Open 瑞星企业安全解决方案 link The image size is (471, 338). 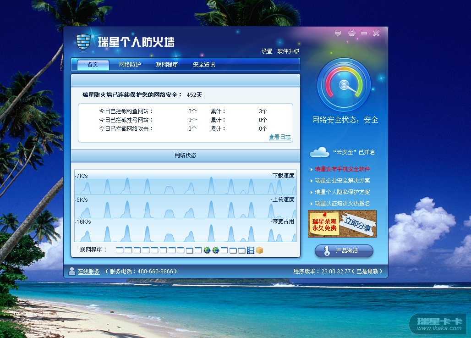tap(342, 180)
